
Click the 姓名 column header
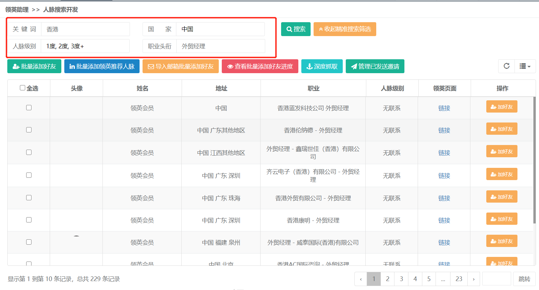(142, 88)
